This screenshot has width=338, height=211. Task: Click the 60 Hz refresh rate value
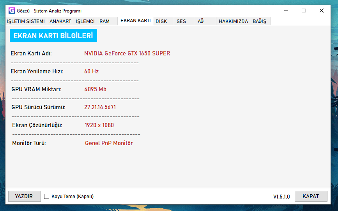pos(91,71)
